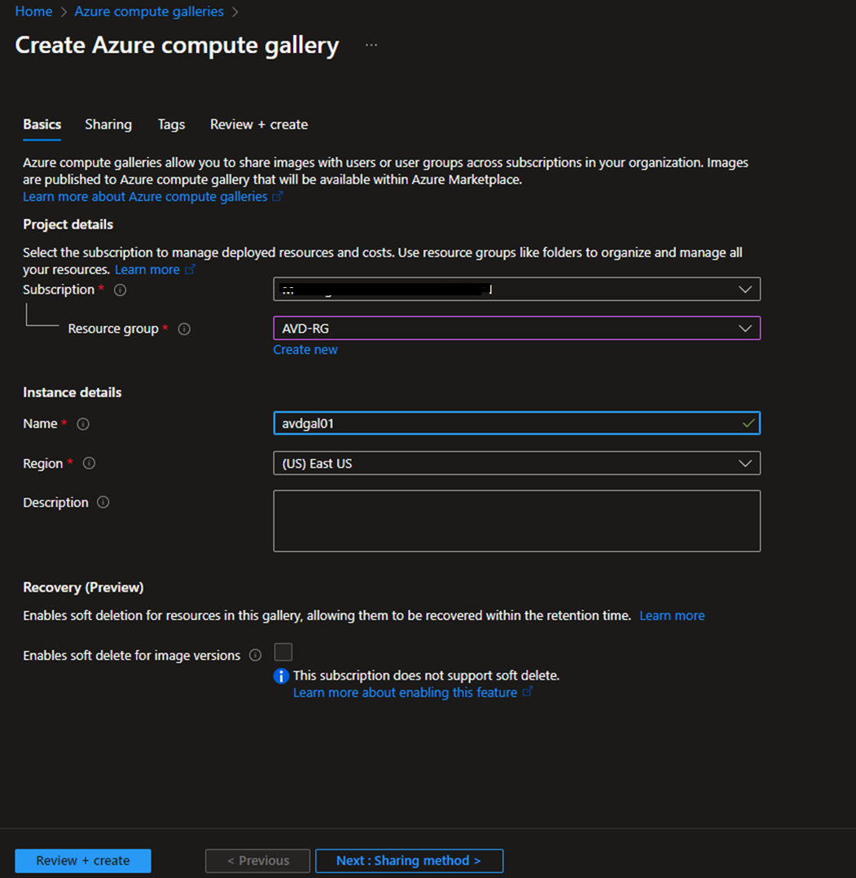
Task: Click the Recovery (Preview) heading
Action: point(84,588)
